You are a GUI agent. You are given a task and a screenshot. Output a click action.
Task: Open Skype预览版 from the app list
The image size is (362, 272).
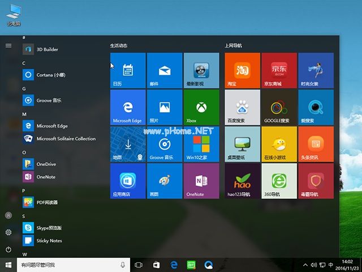tap(49, 228)
